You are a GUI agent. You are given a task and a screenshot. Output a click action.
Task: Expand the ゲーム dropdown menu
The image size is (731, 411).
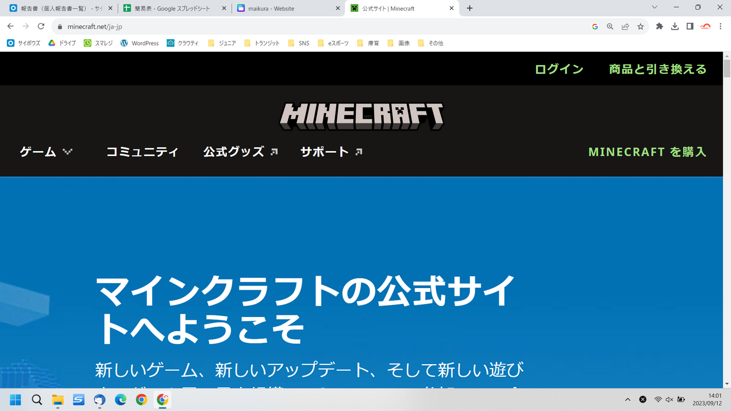click(x=46, y=152)
